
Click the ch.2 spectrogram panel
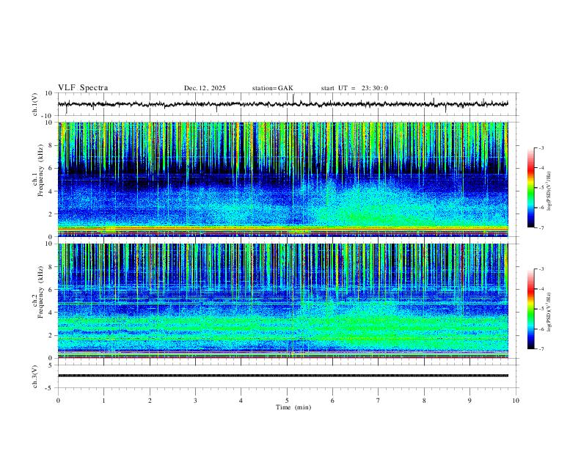(x=282, y=301)
